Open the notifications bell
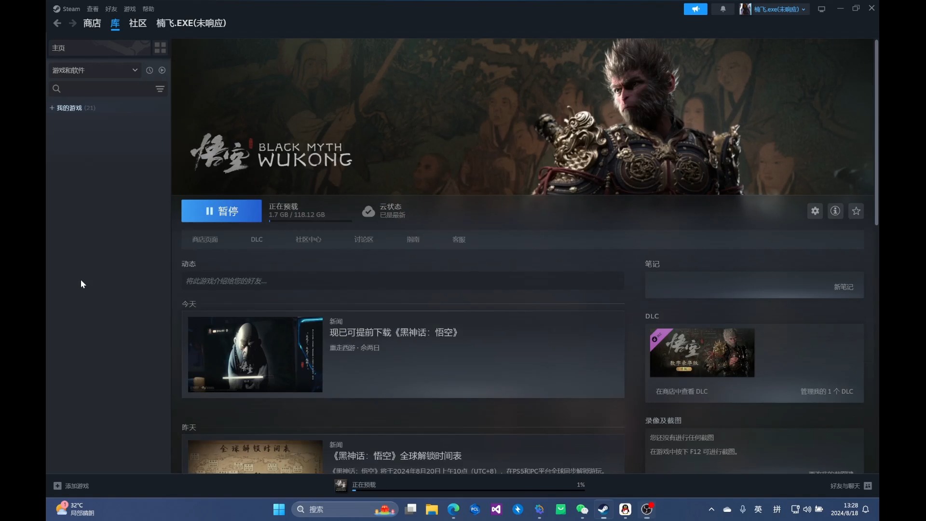The width and height of the screenshot is (926, 521). tap(723, 9)
